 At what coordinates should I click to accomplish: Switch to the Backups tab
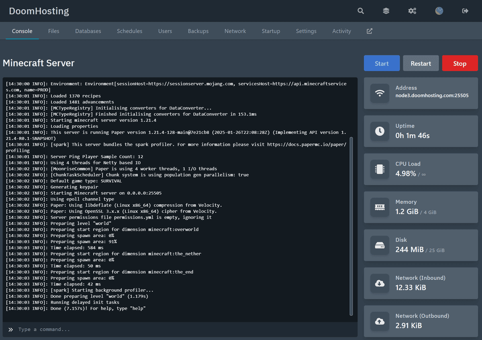tap(198, 31)
